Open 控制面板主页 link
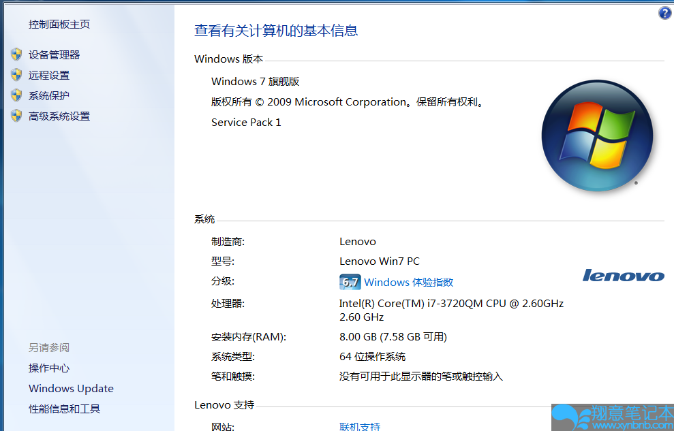 pos(59,25)
